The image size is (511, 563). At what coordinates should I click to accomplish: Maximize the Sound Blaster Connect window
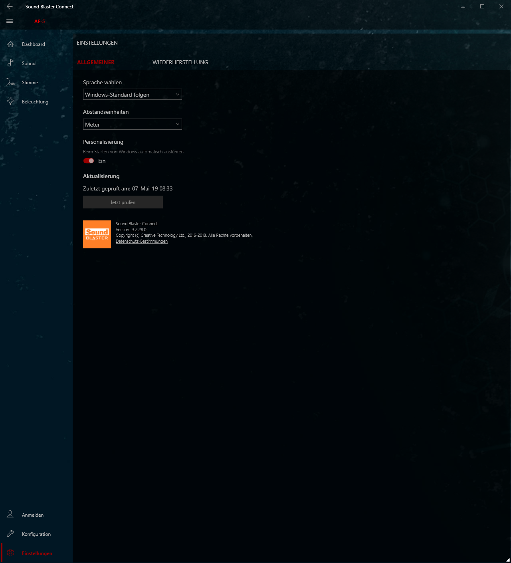click(x=482, y=6)
